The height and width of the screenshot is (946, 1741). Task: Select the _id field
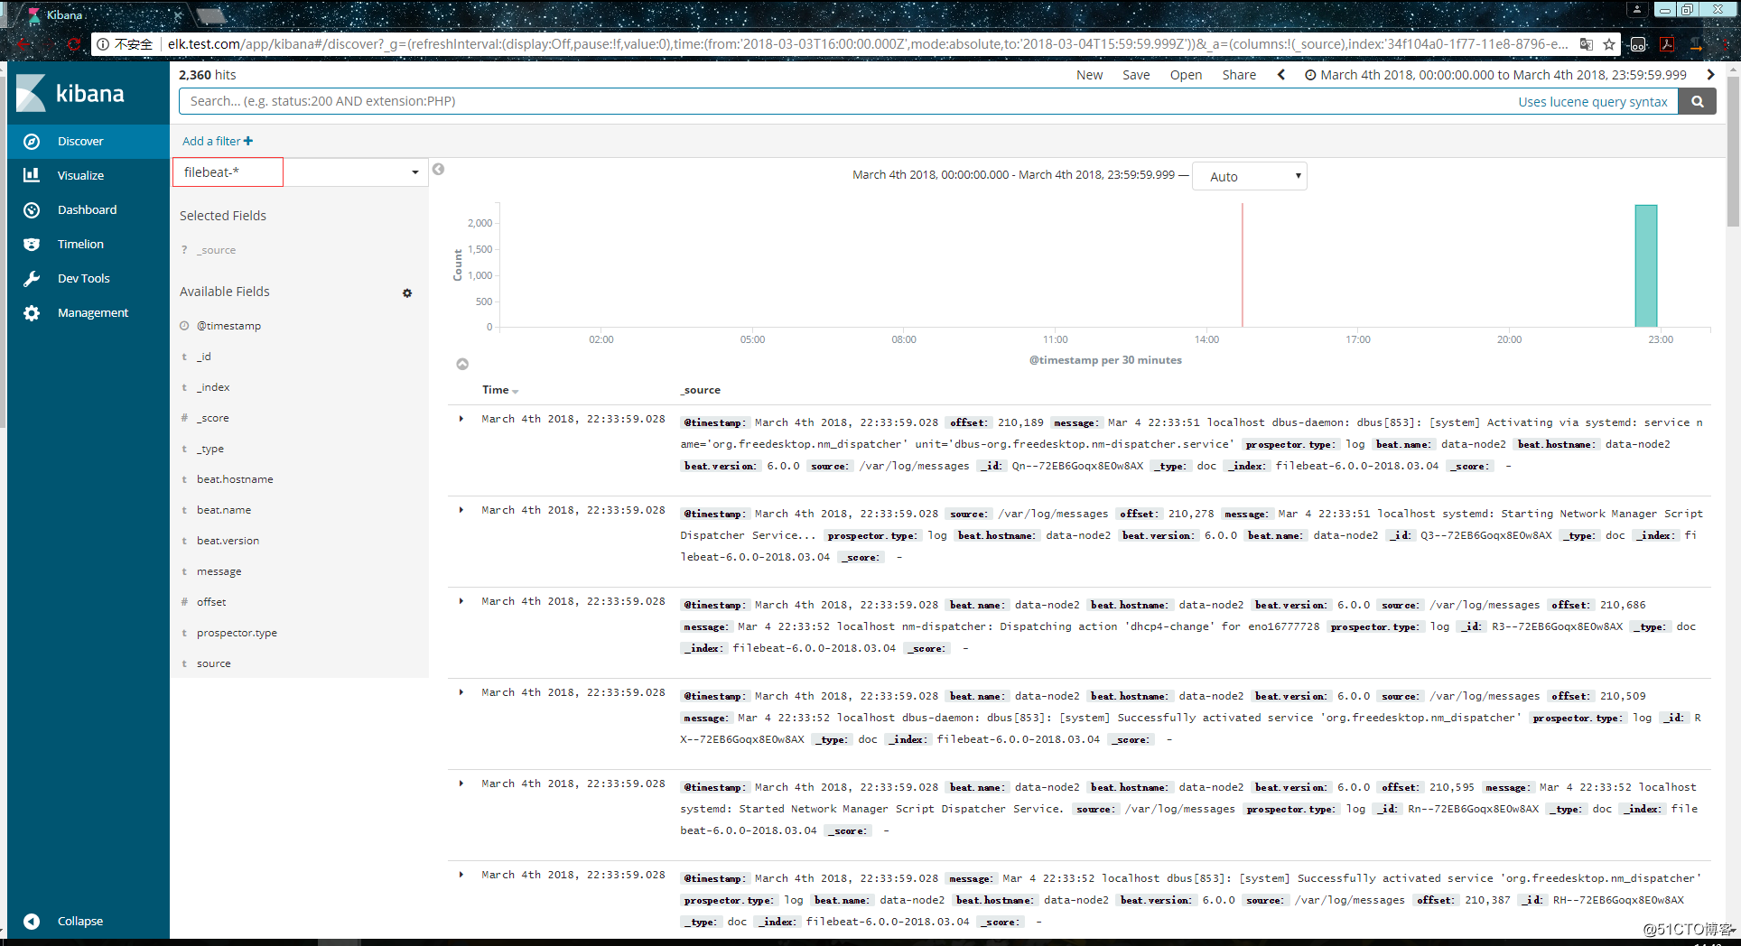point(204,357)
